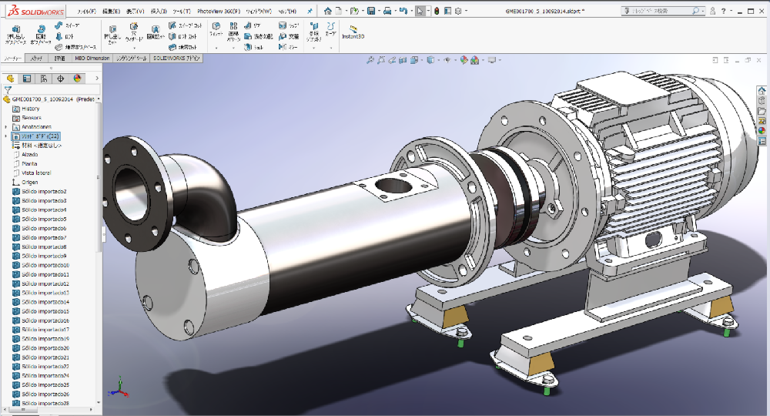Open the ConfigurationManager tab icon
This screenshot has height=416, width=770.
coord(44,78)
